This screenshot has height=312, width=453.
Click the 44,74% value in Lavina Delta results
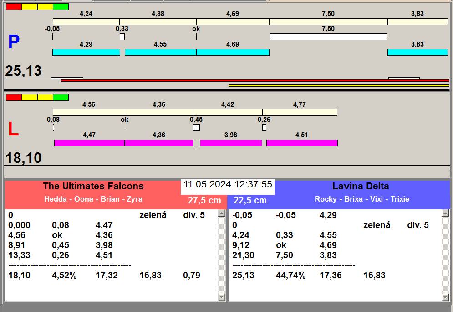(290, 275)
